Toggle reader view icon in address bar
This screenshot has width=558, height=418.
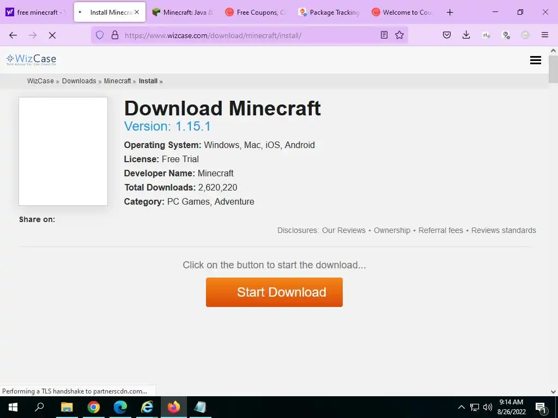point(384,35)
